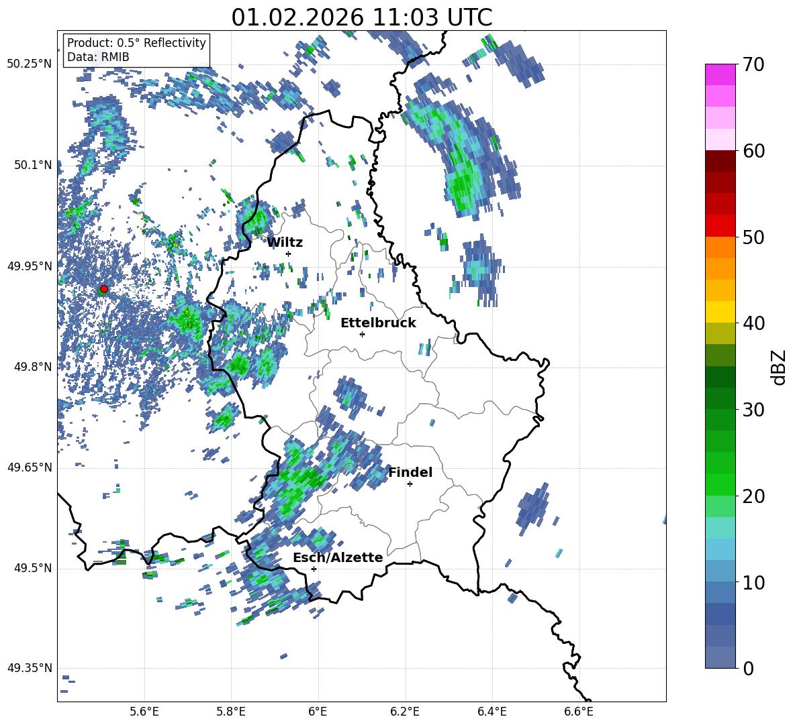Click the dark red swatch just below 60 dBZ
795x725 pixels.
pyautogui.click(x=720, y=161)
